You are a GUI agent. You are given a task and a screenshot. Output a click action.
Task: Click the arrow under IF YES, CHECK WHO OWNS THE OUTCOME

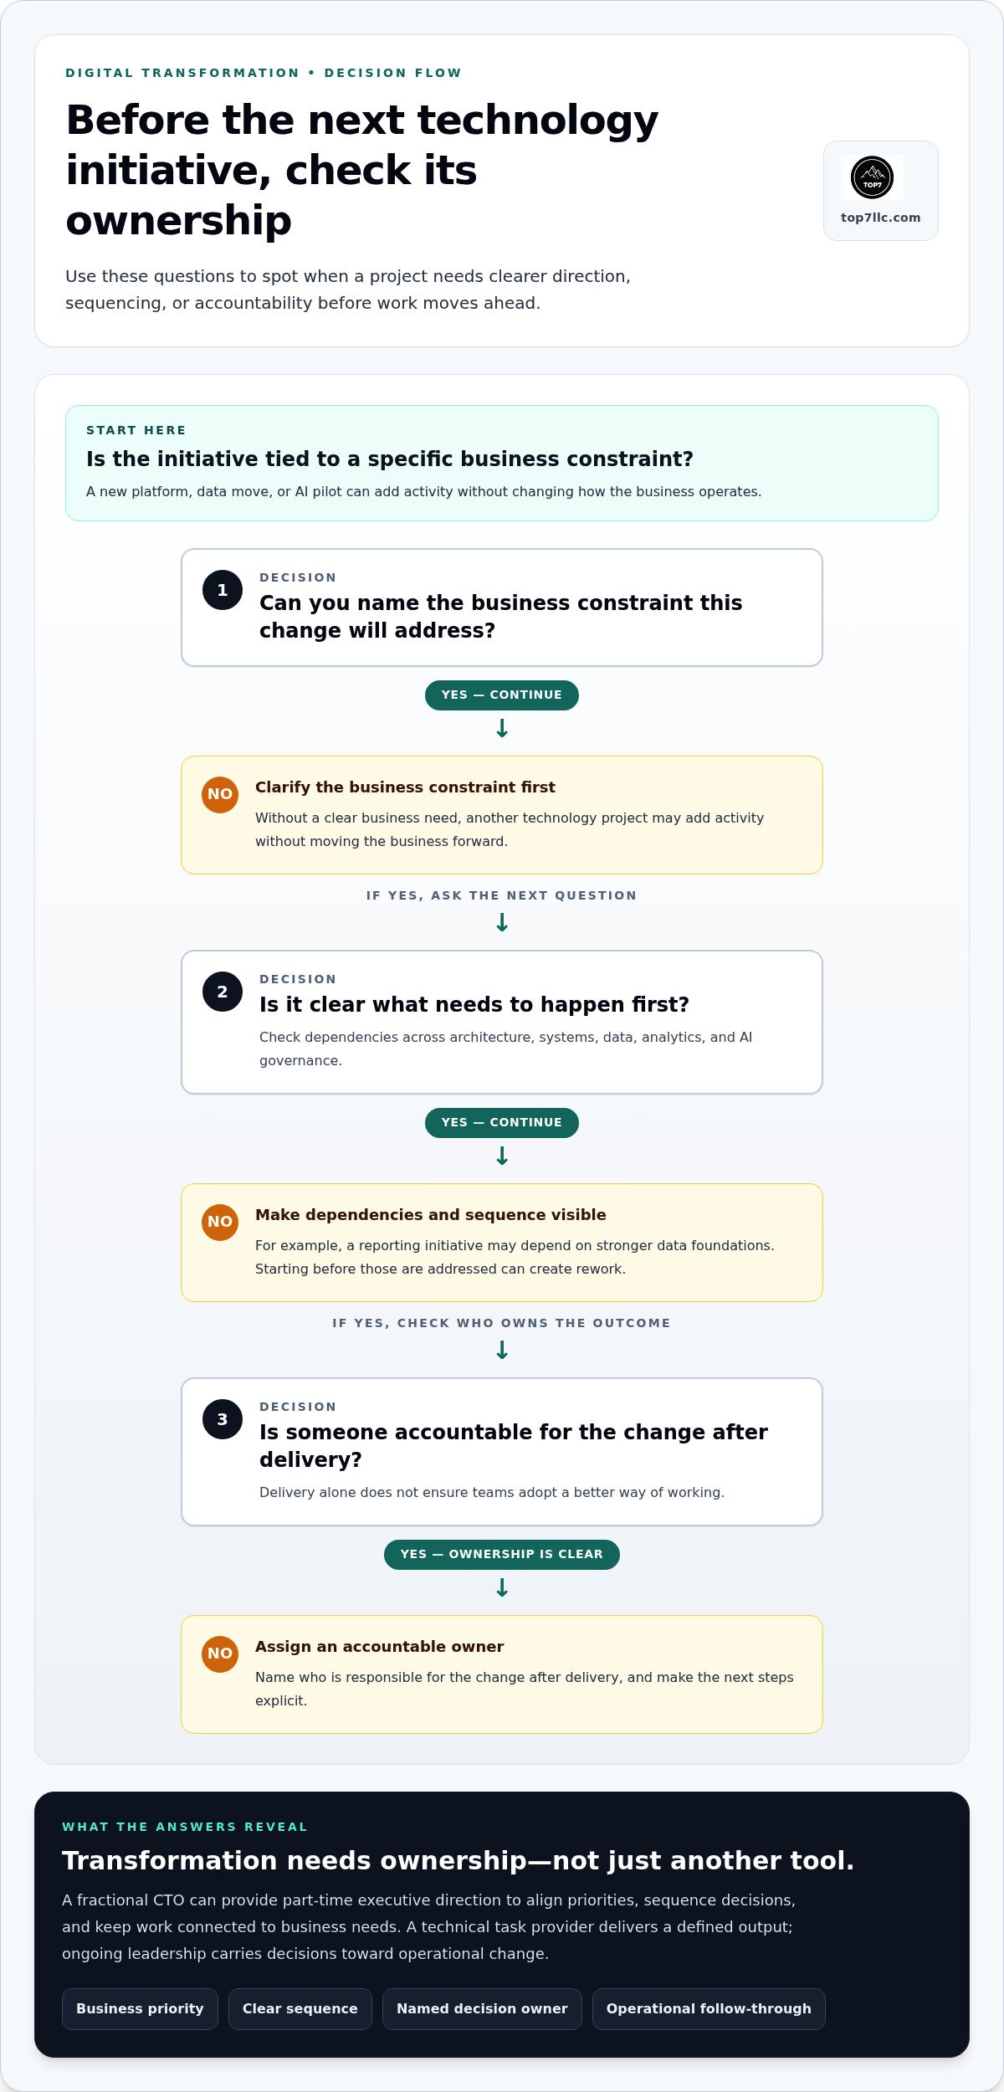(x=502, y=1351)
